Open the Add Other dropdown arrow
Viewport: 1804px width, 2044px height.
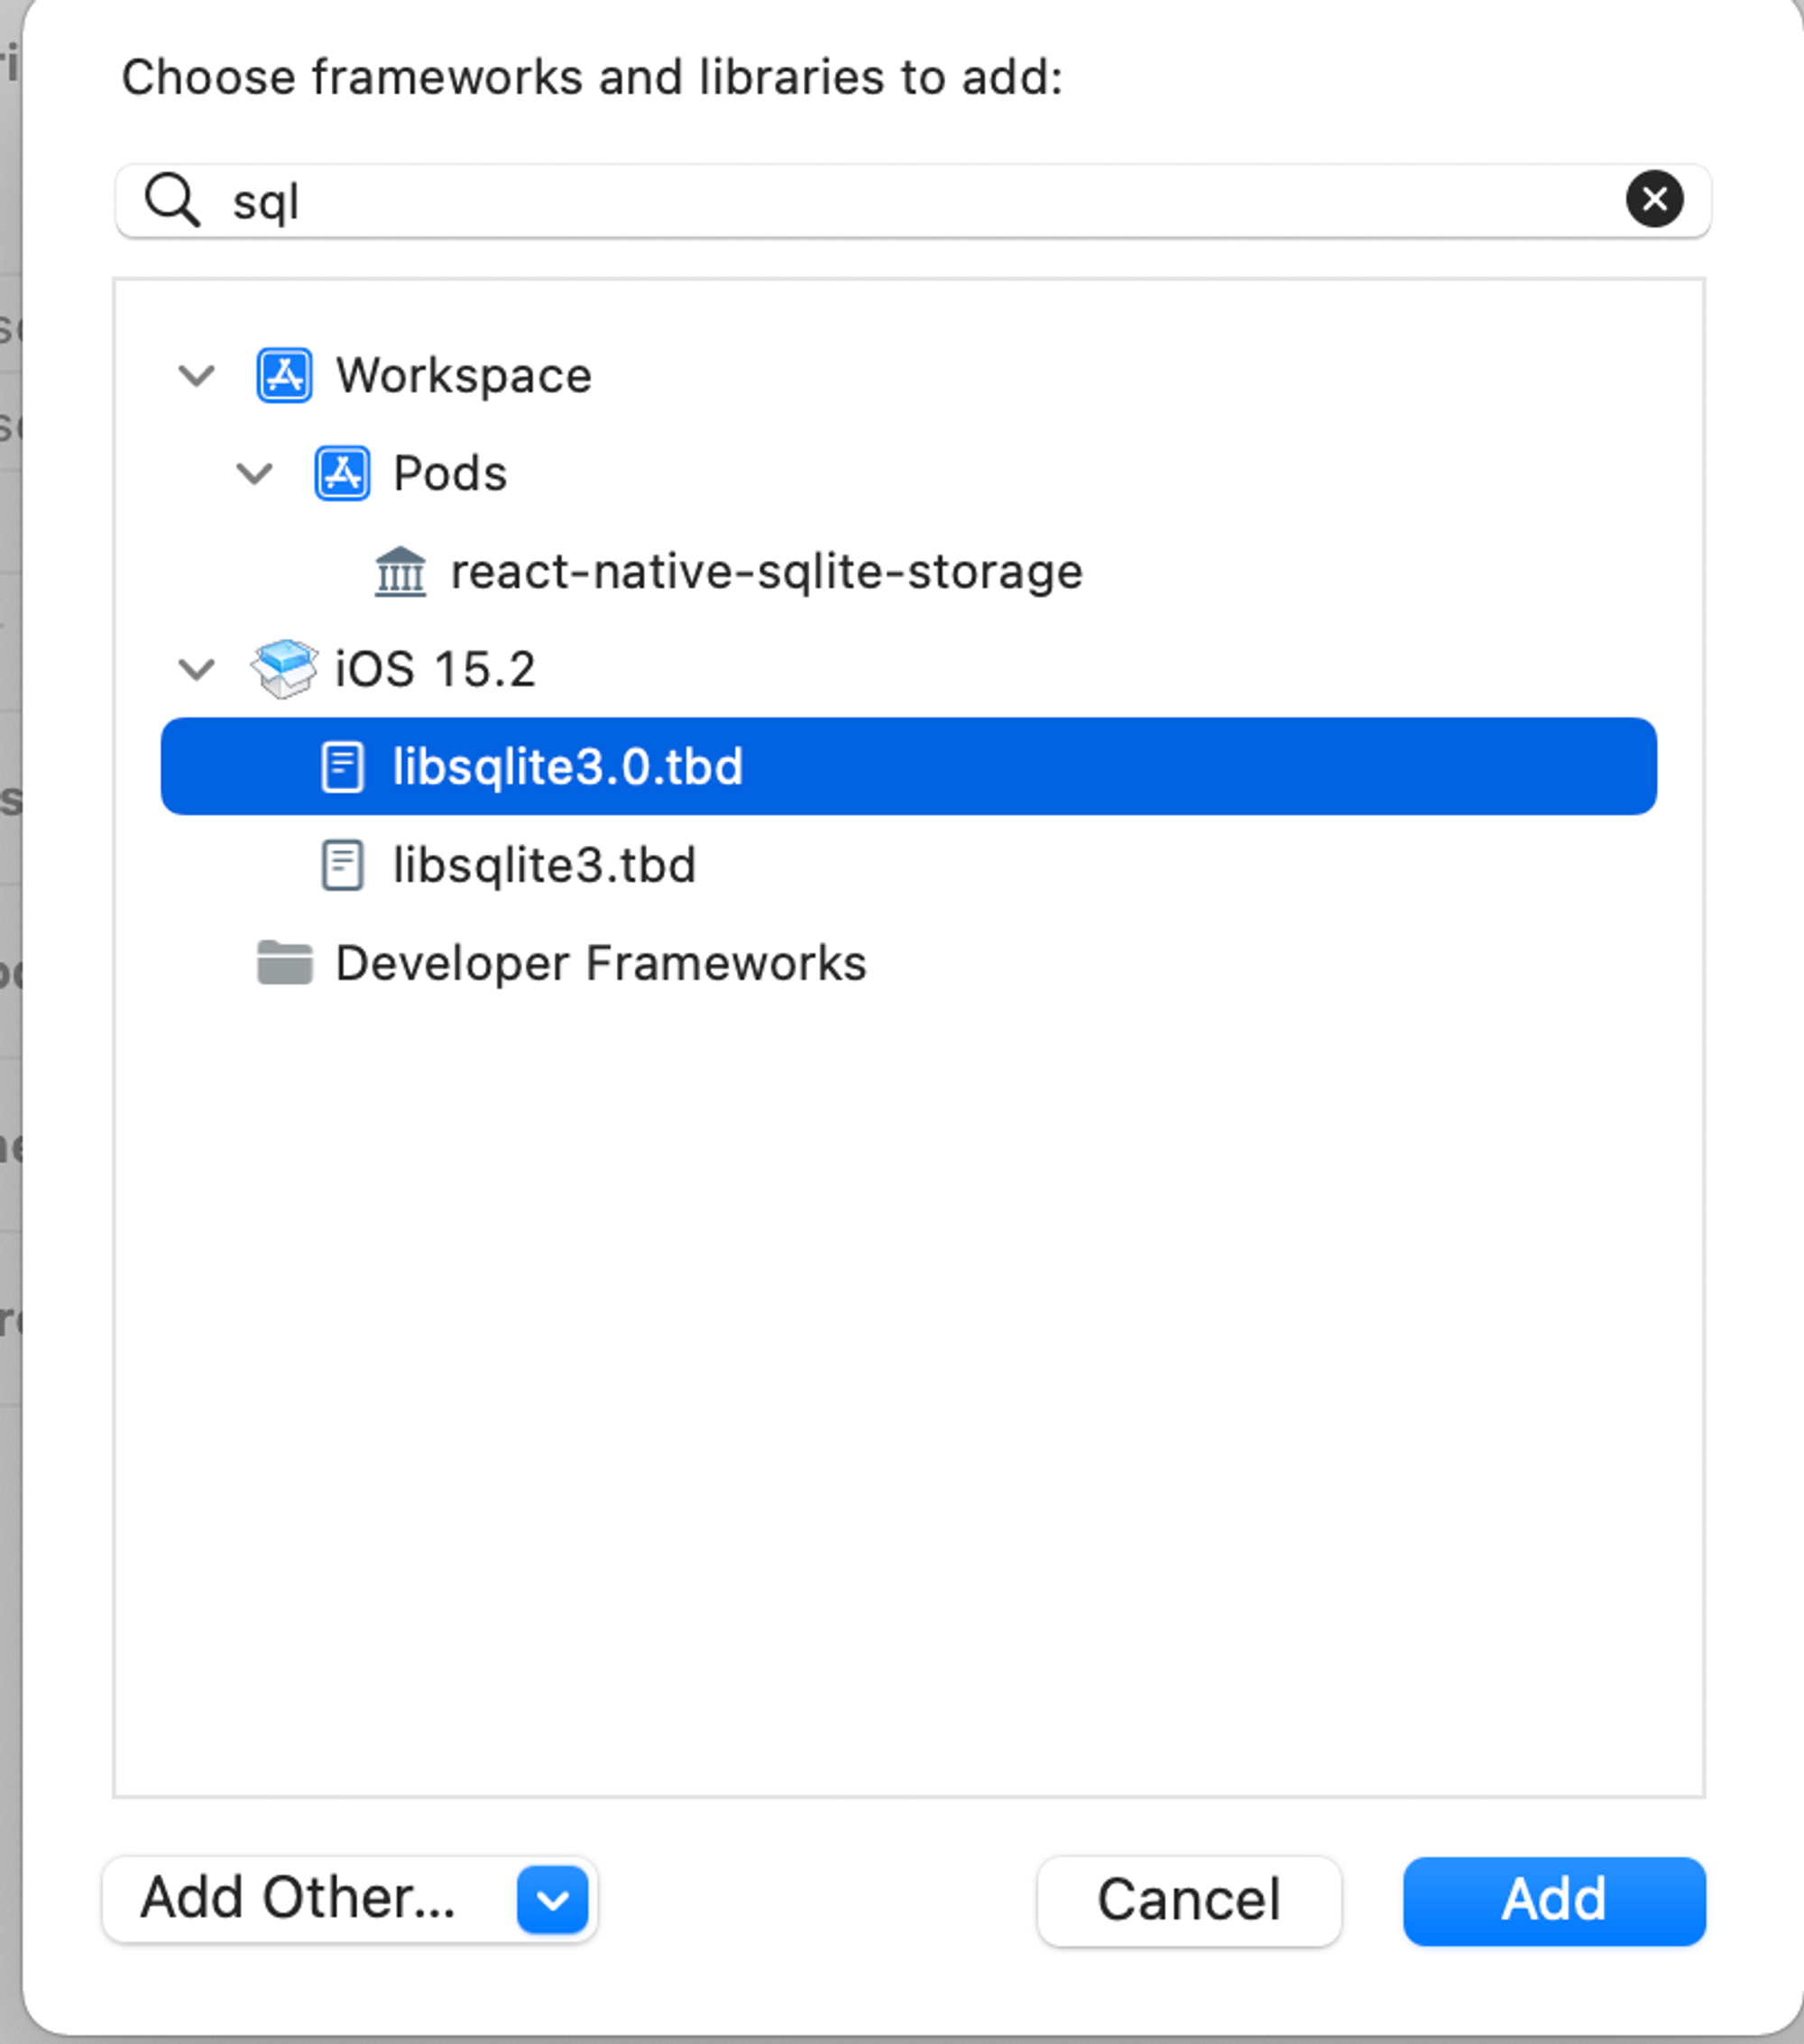pyautogui.click(x=552, y=1899)
